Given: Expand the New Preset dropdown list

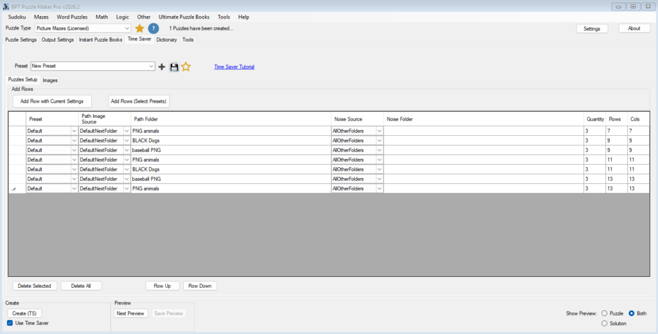Looking at the screenshot, I should pos(151,66).
